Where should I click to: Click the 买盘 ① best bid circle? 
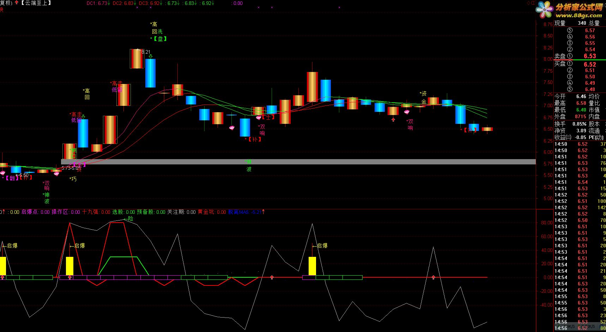tap(570, 64)
